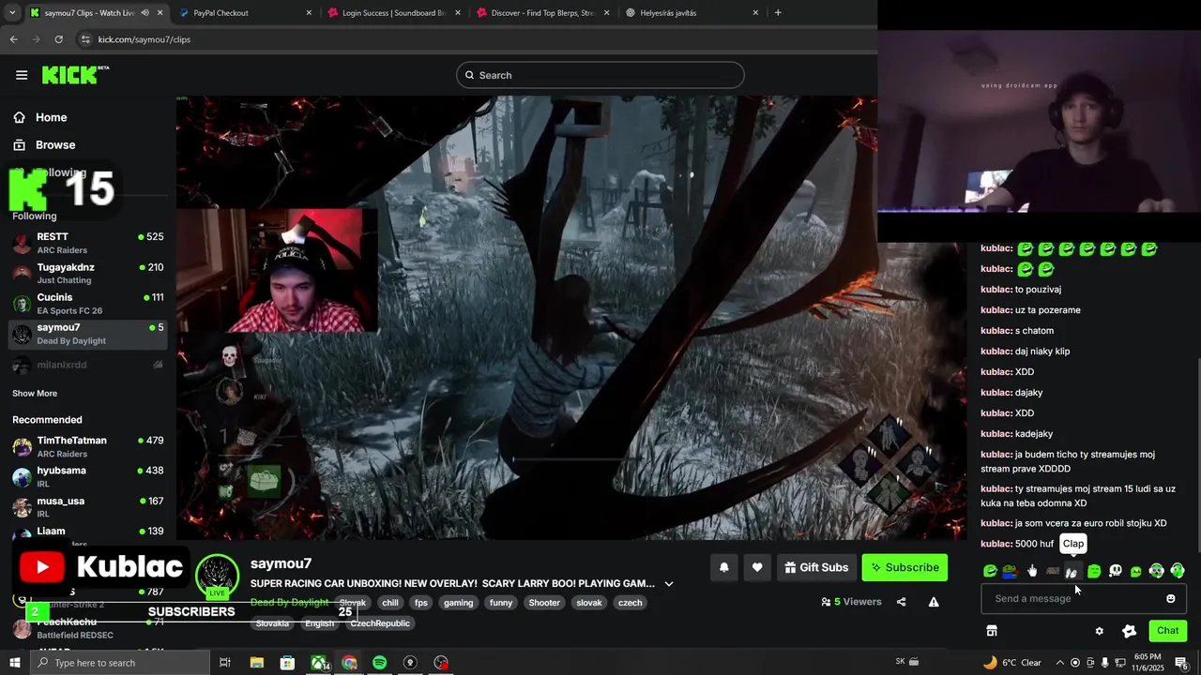Follow channel with heart button
Viewport: 1201px width, 675px height.
coord(757,567)
